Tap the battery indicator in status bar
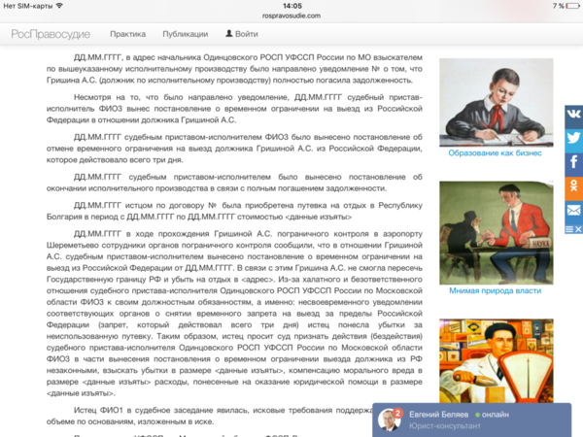The width and height of the screenshot is (583, 437). (570, 5)
